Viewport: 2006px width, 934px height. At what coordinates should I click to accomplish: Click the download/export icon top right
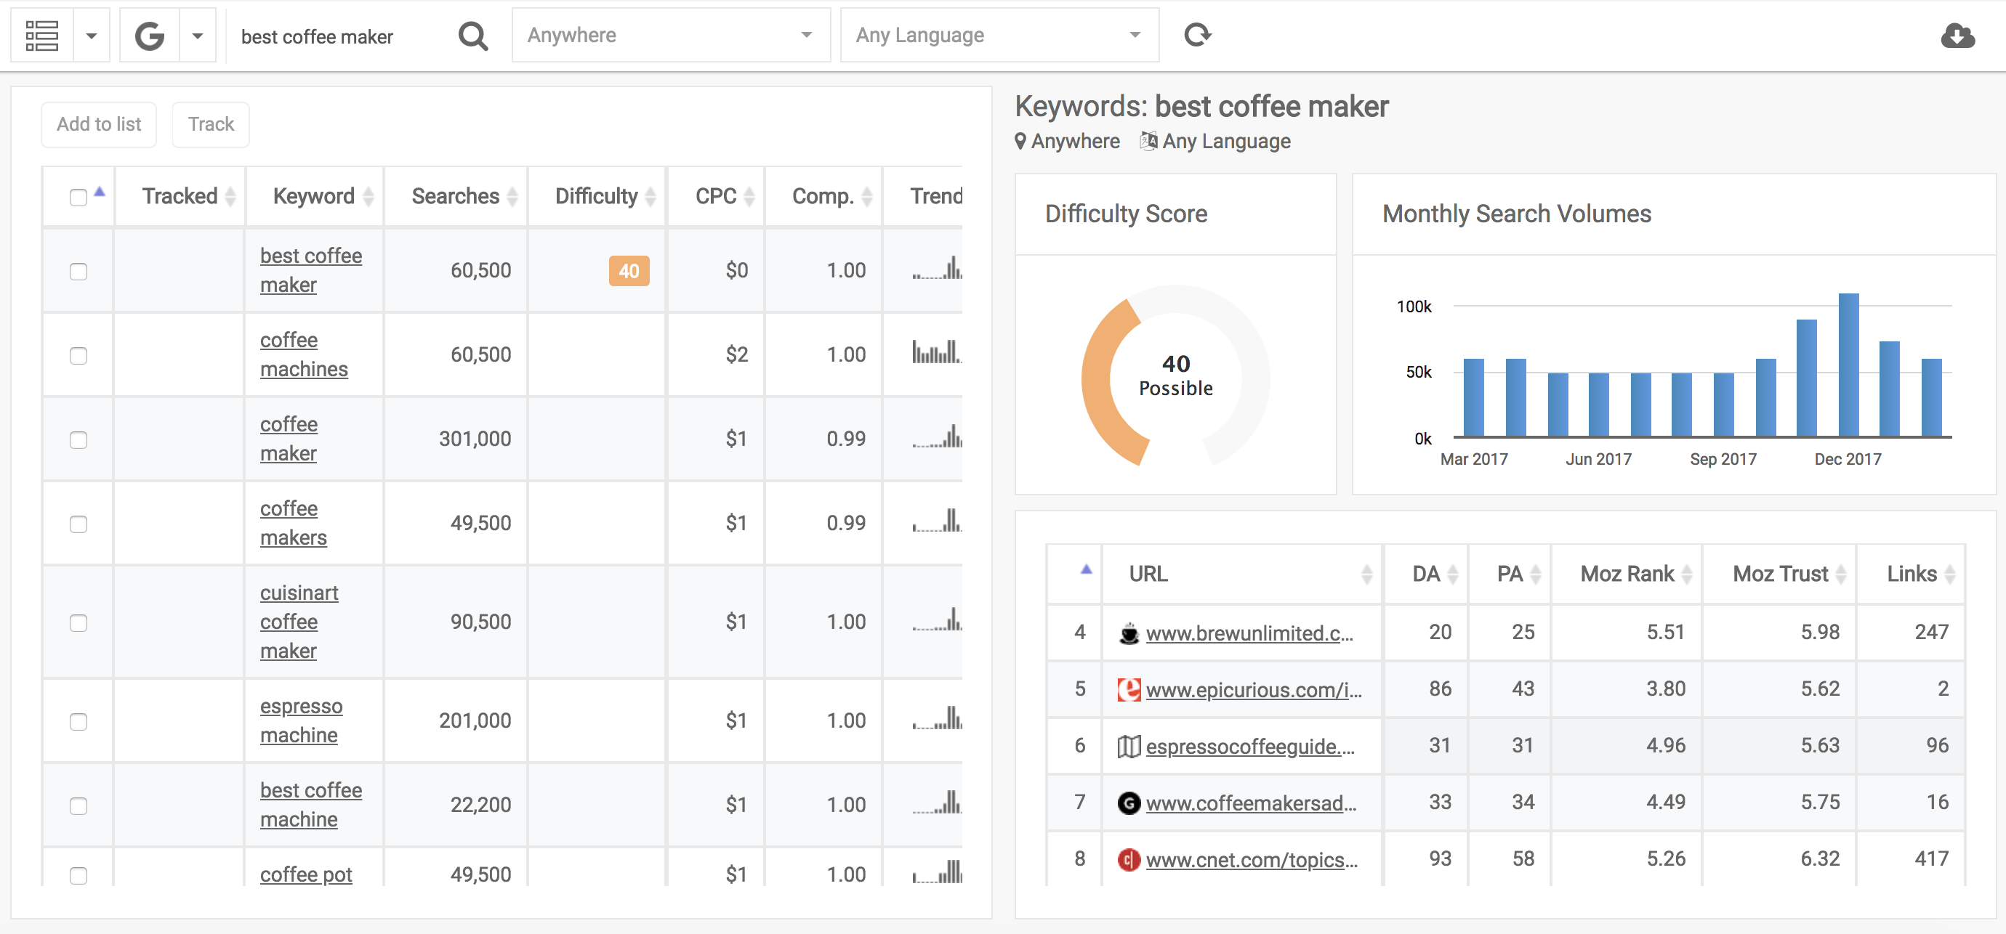(1956, 34)
